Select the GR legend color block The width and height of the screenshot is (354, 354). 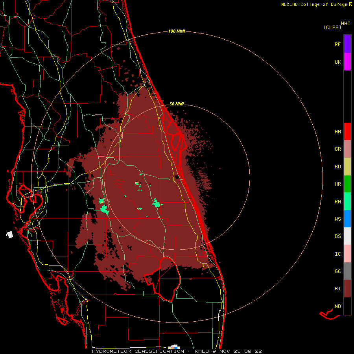pos(347,149)
